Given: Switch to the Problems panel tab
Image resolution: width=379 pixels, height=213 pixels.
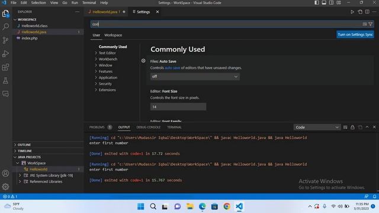Looking at the screenshot, I should 97,127.
